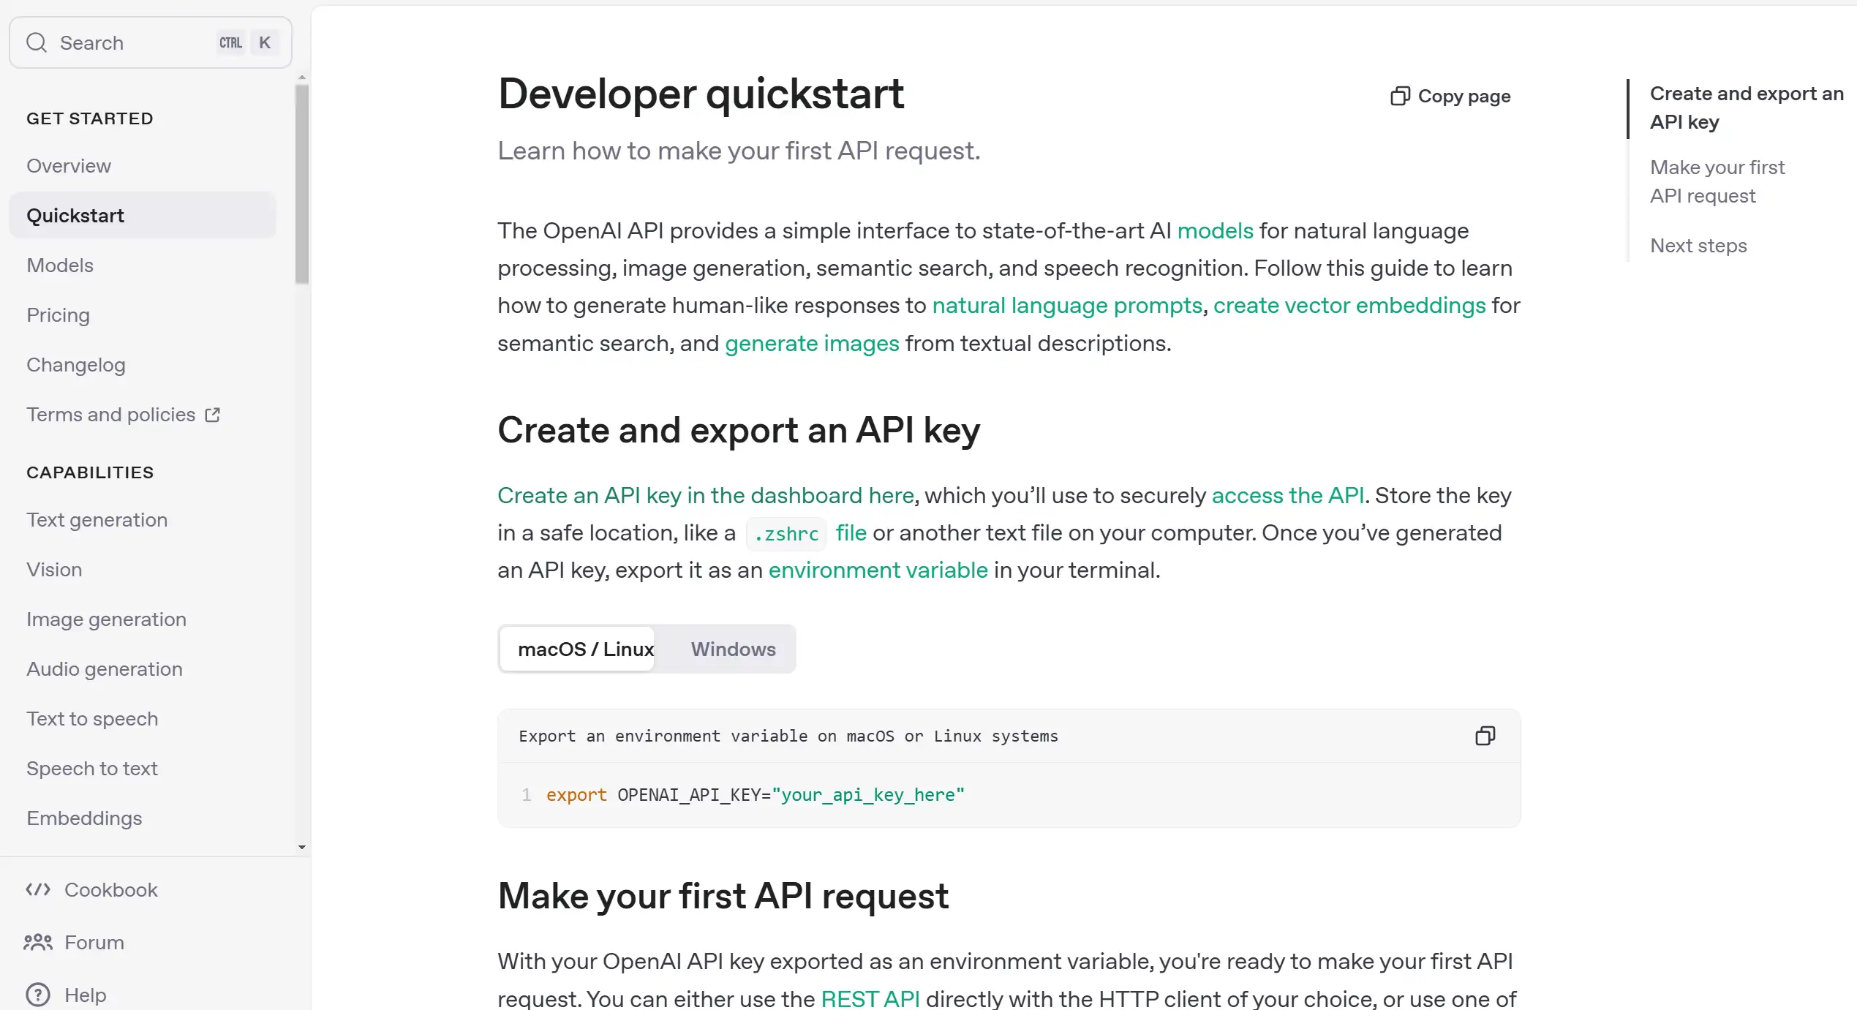Jump to Next steps section
This screenshot has height=1010, width=1857.
[1698, 246]
